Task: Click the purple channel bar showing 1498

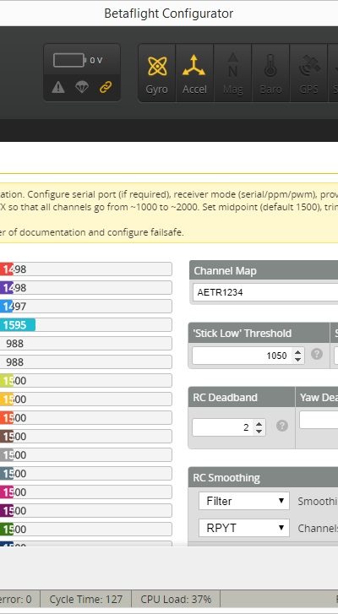Action: 86,287
